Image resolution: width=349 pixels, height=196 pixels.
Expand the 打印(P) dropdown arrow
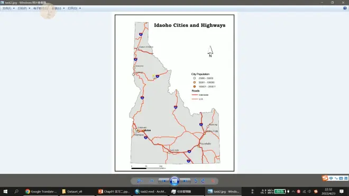30,8
